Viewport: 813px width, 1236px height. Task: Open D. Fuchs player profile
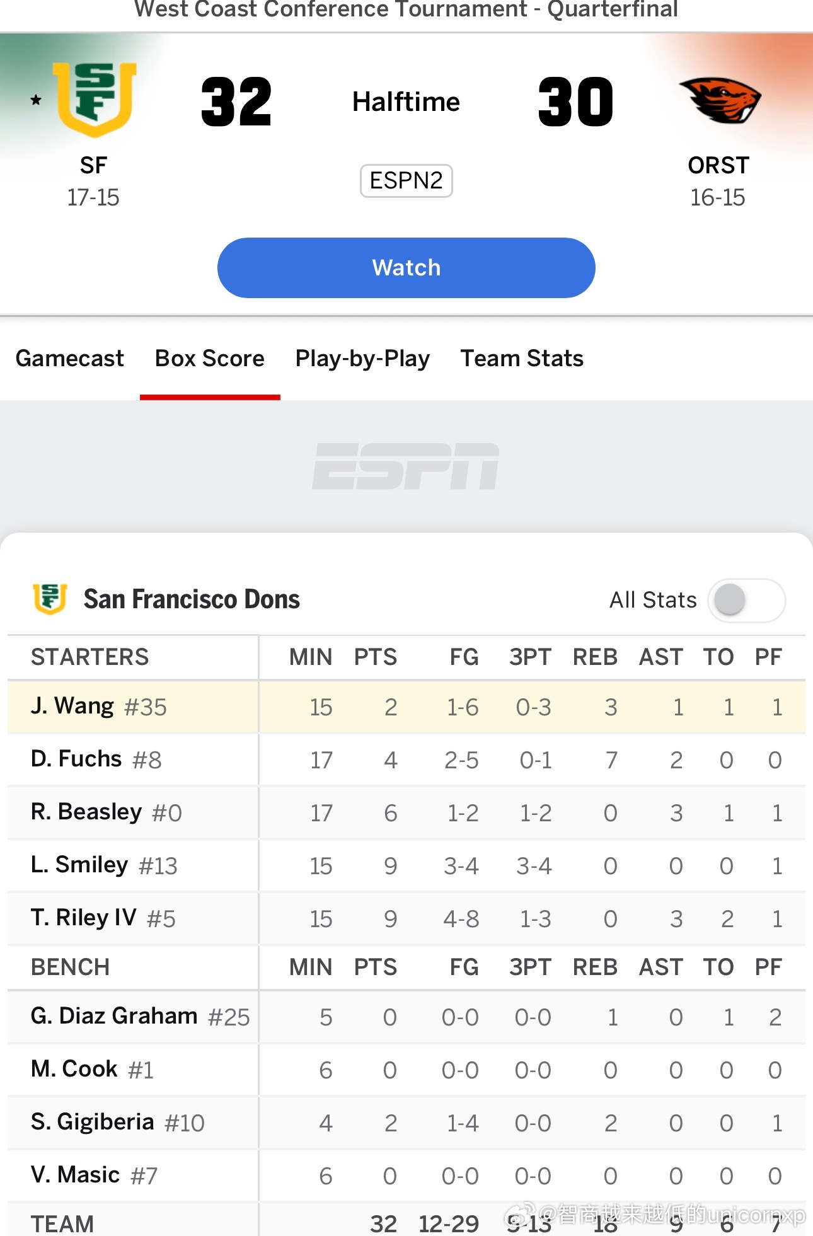[x=76, y=760]
